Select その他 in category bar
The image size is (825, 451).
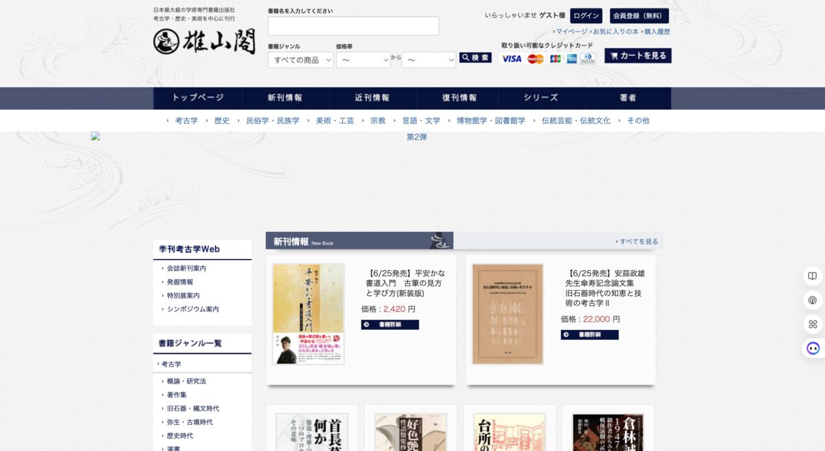pos(638,120)
